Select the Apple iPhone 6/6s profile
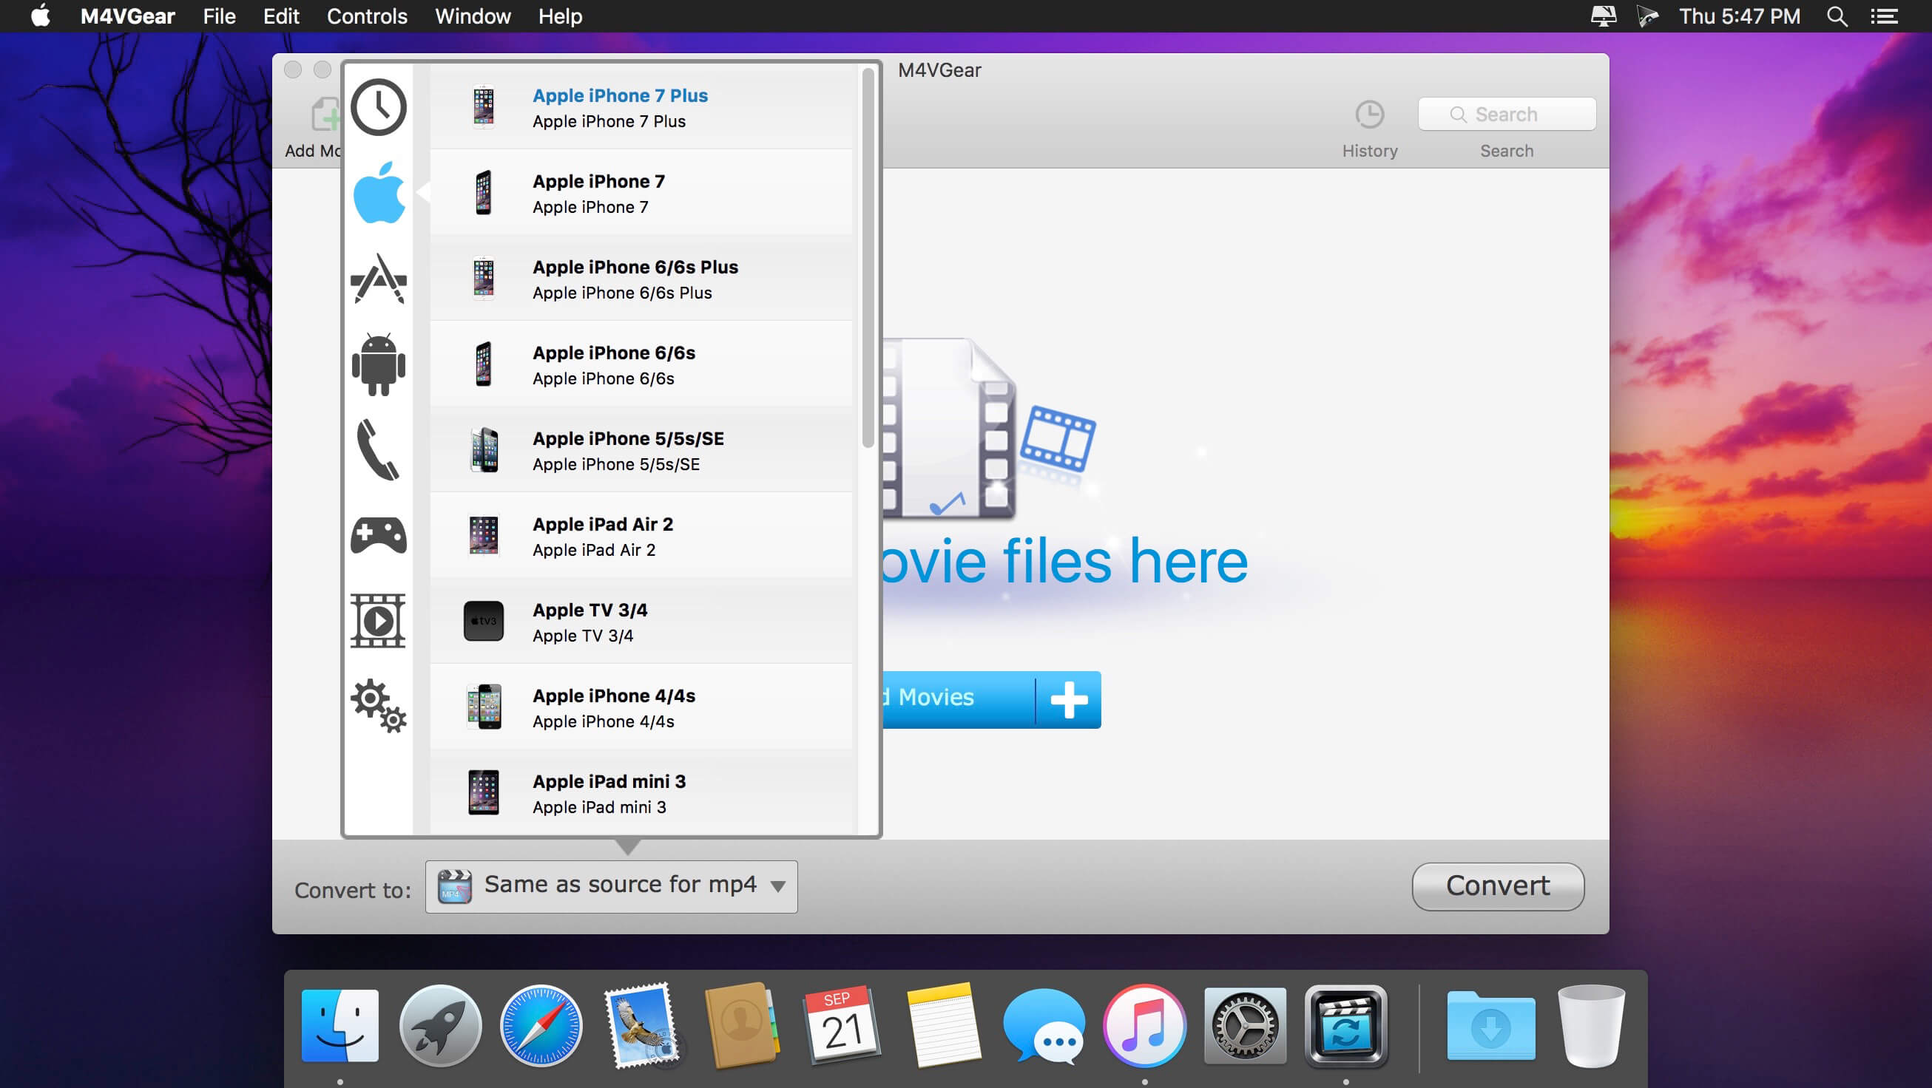The width and height of the screenshot is (1932, 1088). (641, 364)
